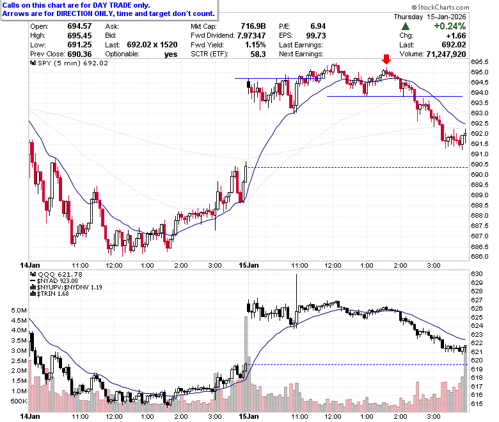The width and height of the screenshot is (499, 422).
Task: Click the red down arrow marker
Action: coord(386,60)
